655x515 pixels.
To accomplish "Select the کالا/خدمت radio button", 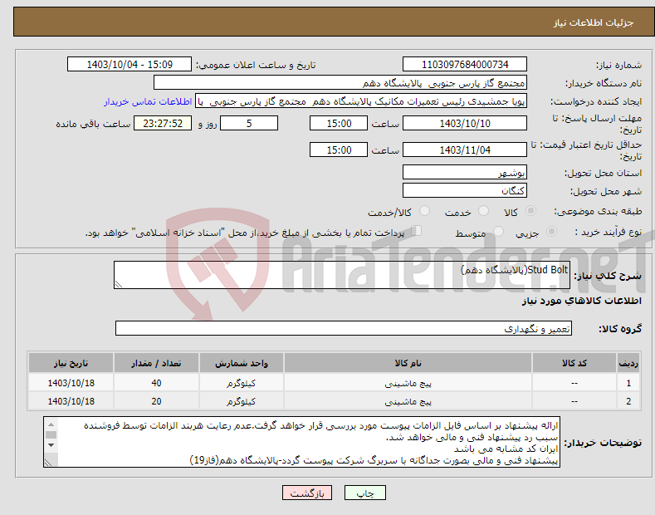I will click(424, 211).
